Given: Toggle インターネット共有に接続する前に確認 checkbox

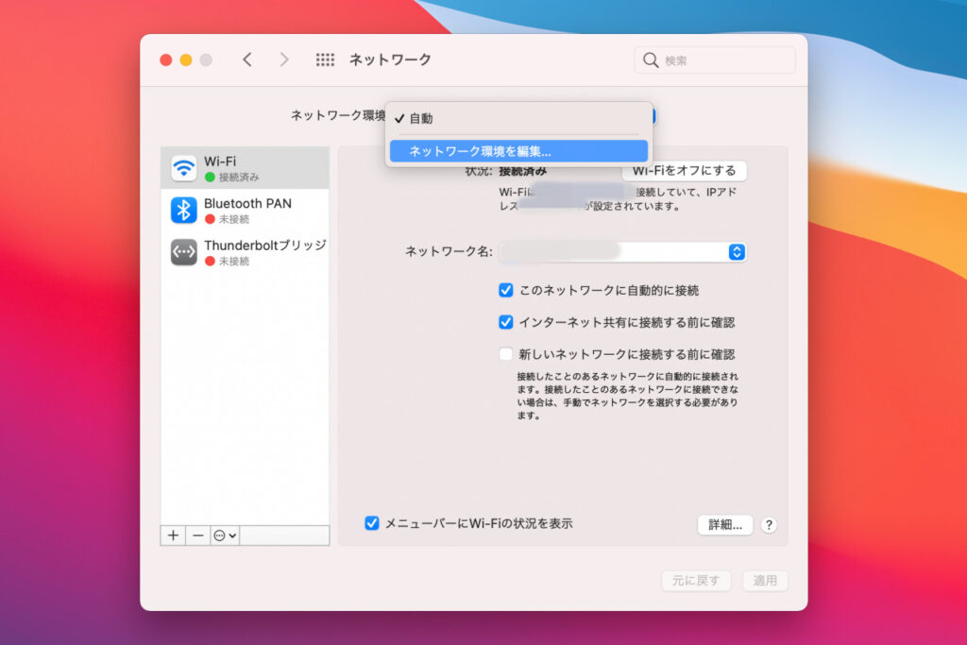Looking at the screenshot, I should tap(506, 322).
